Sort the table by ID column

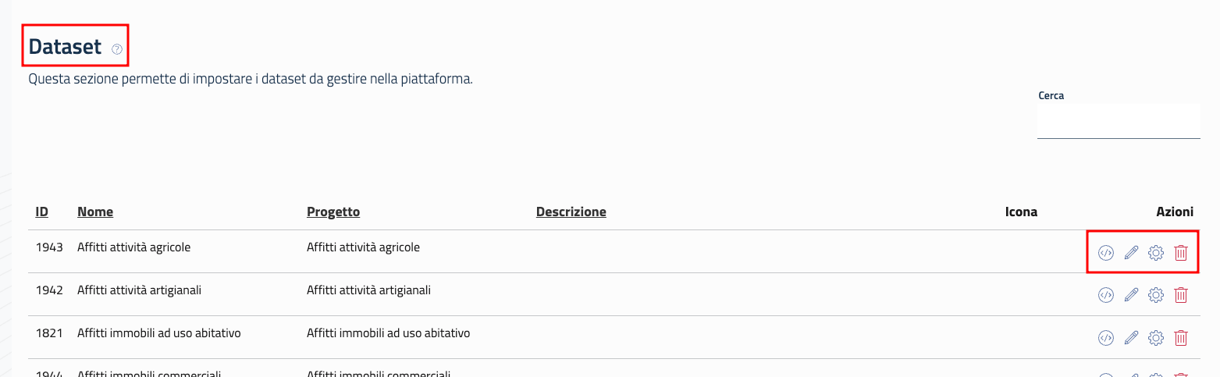42,212
